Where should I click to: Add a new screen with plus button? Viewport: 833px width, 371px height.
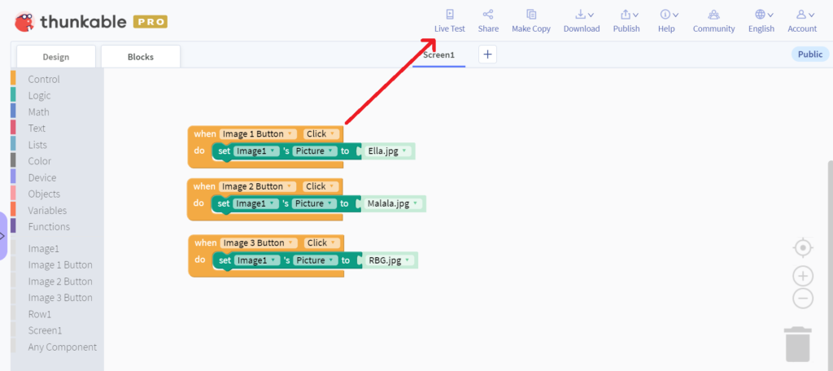coord(488,55)
